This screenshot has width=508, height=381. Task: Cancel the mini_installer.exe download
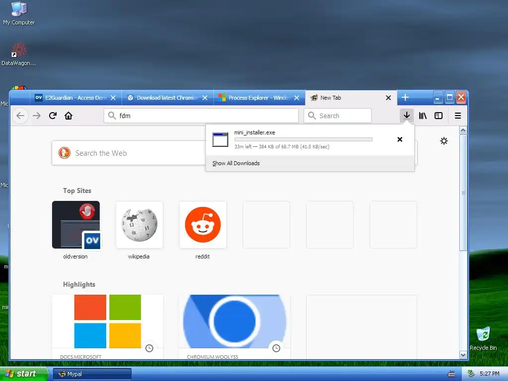click(400, 139)
